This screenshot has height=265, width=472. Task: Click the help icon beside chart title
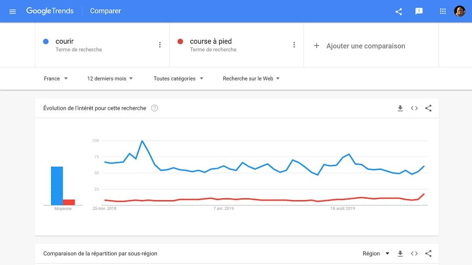pyautogui.click(x=154, y=108)
